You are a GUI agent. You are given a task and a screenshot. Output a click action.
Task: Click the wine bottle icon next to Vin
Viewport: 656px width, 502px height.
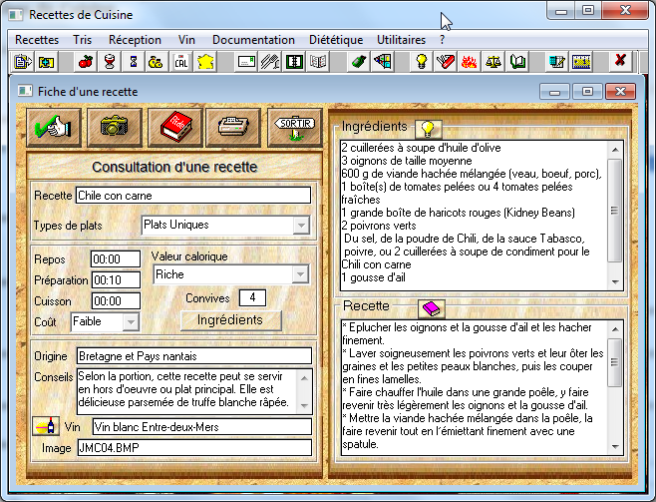[x=46, y=427]
